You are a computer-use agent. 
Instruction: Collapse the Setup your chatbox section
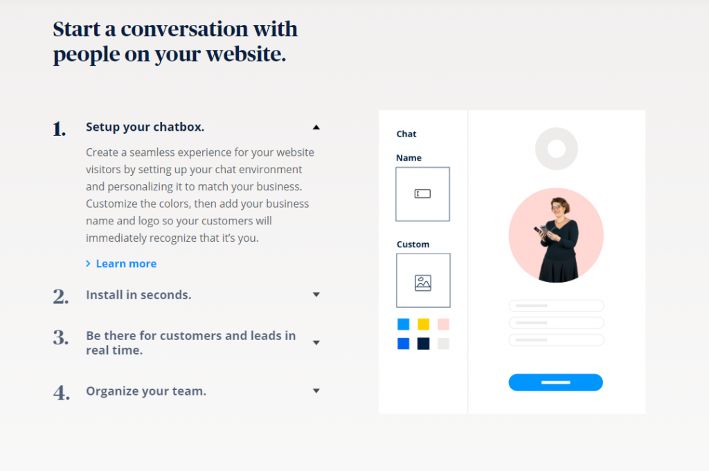(316, 127)
